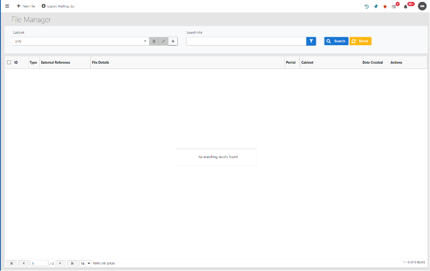430x271 pixels.
Task: Focus the Search File input field
Action: tap(246, 41)
